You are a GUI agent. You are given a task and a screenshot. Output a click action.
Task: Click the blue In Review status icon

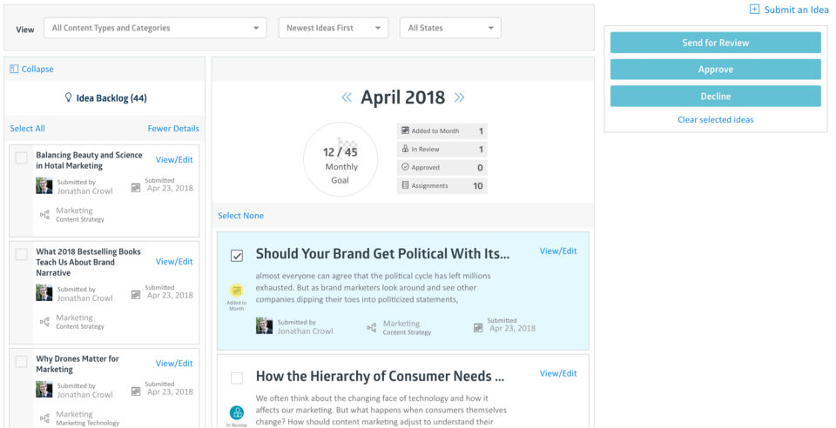click(x=236, y=412)
